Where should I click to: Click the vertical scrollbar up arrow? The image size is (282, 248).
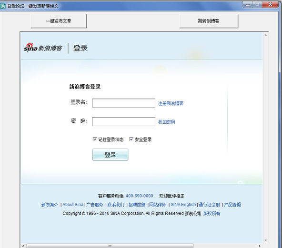click(x=266, y=35)
